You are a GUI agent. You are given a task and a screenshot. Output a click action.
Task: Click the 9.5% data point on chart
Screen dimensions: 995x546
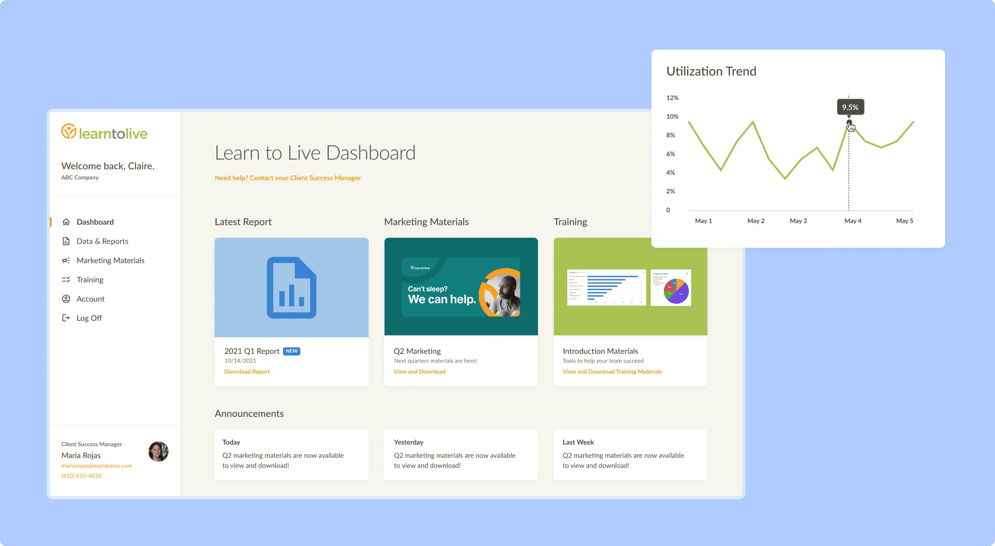[x=849, y=123]
